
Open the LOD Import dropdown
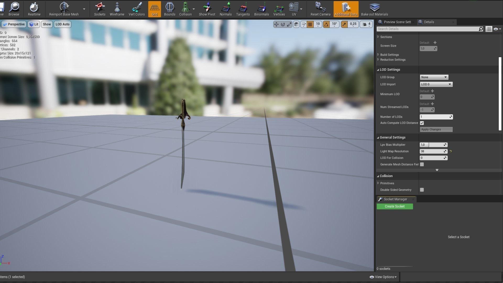pos(436,84)
